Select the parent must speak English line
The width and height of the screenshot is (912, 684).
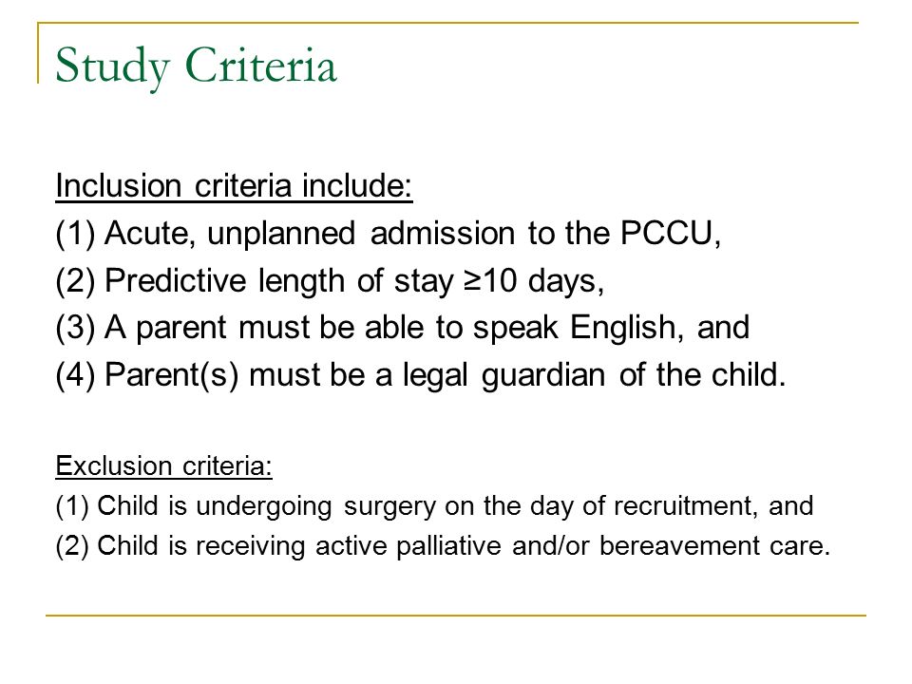(403, 328)
